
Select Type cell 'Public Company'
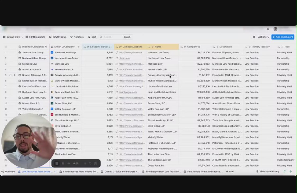286,160
